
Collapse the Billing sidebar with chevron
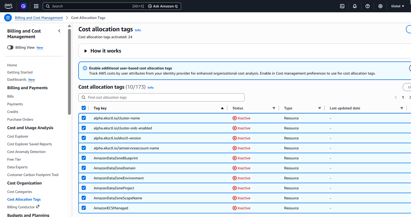pyautogui.click(x=59, y=31)
